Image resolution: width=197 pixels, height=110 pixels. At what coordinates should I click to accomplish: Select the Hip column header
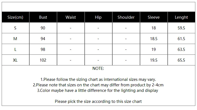pos(98,17)
